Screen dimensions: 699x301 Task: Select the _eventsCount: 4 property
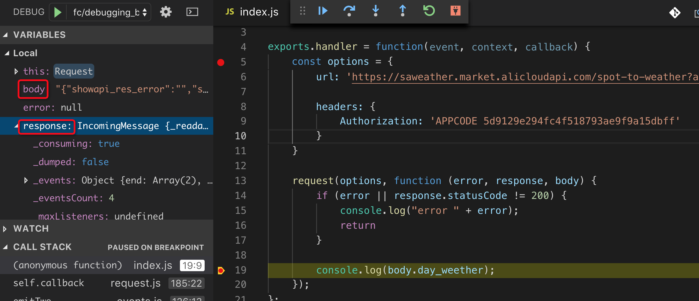click(107, 198)
